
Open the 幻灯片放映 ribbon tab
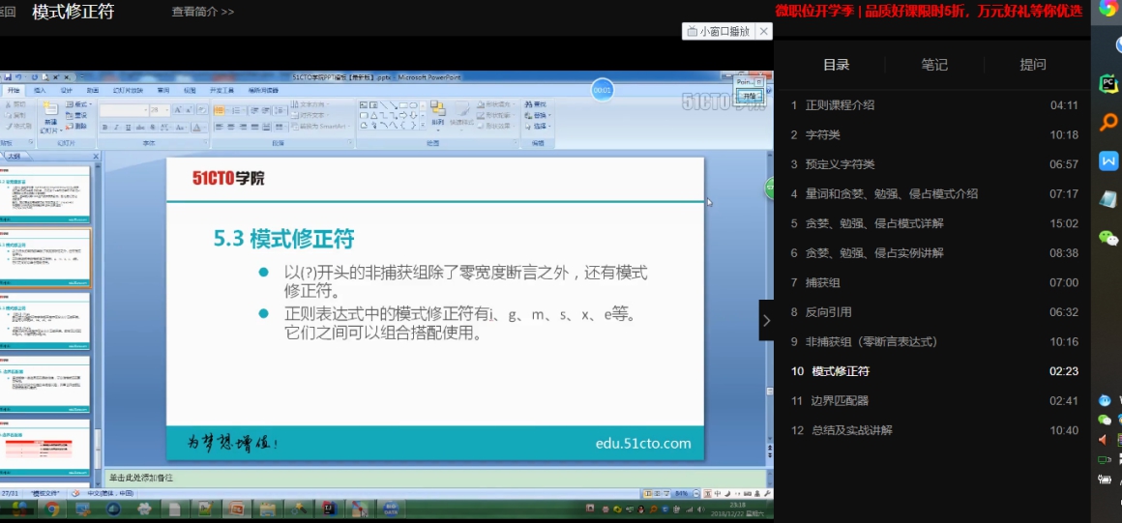coord(128,90)
